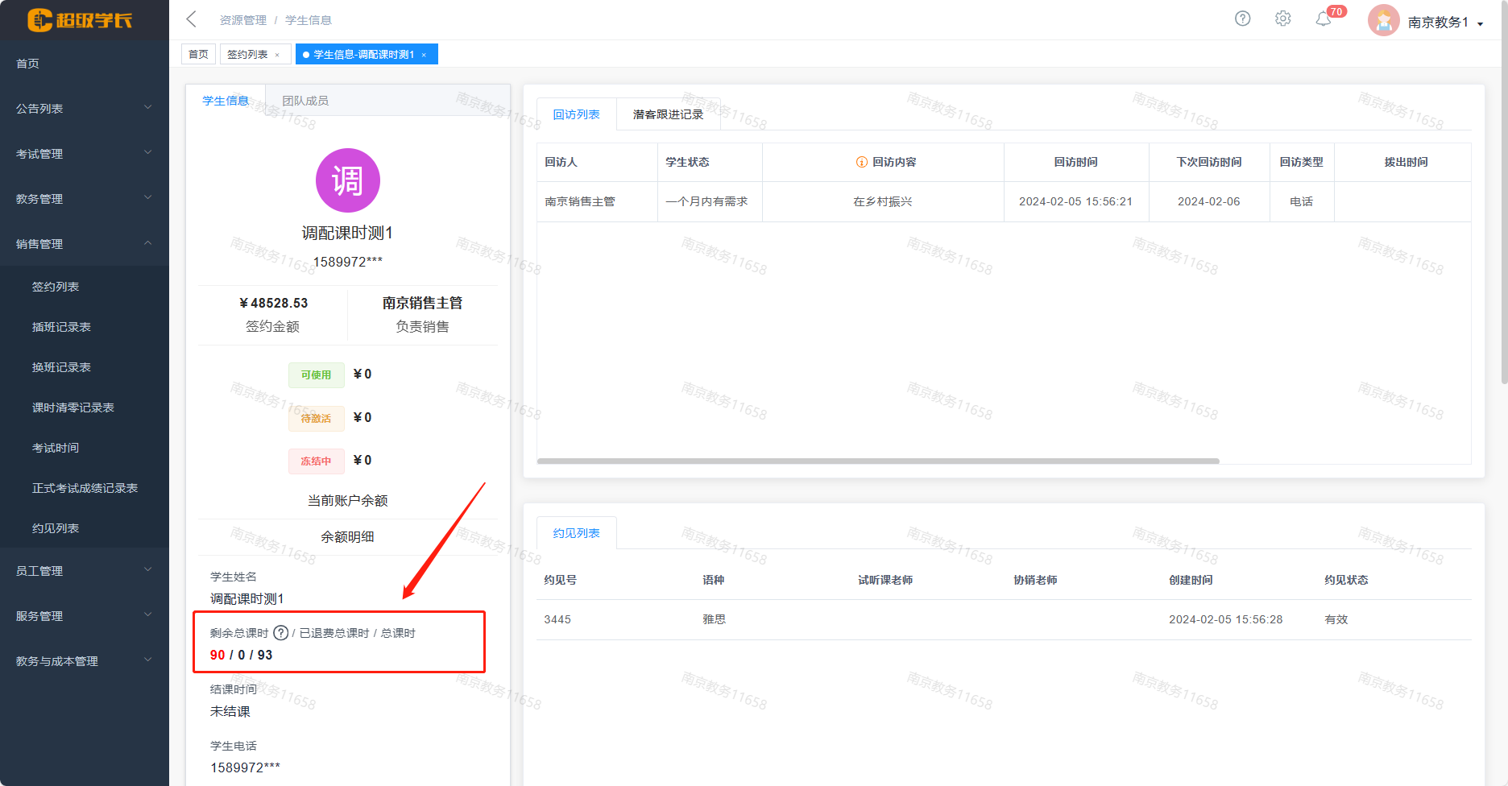The width and height of the screenshot is (1508, 786).
Task: Click the 南京教务1 user avatar
Action: tap(1383, 21)
